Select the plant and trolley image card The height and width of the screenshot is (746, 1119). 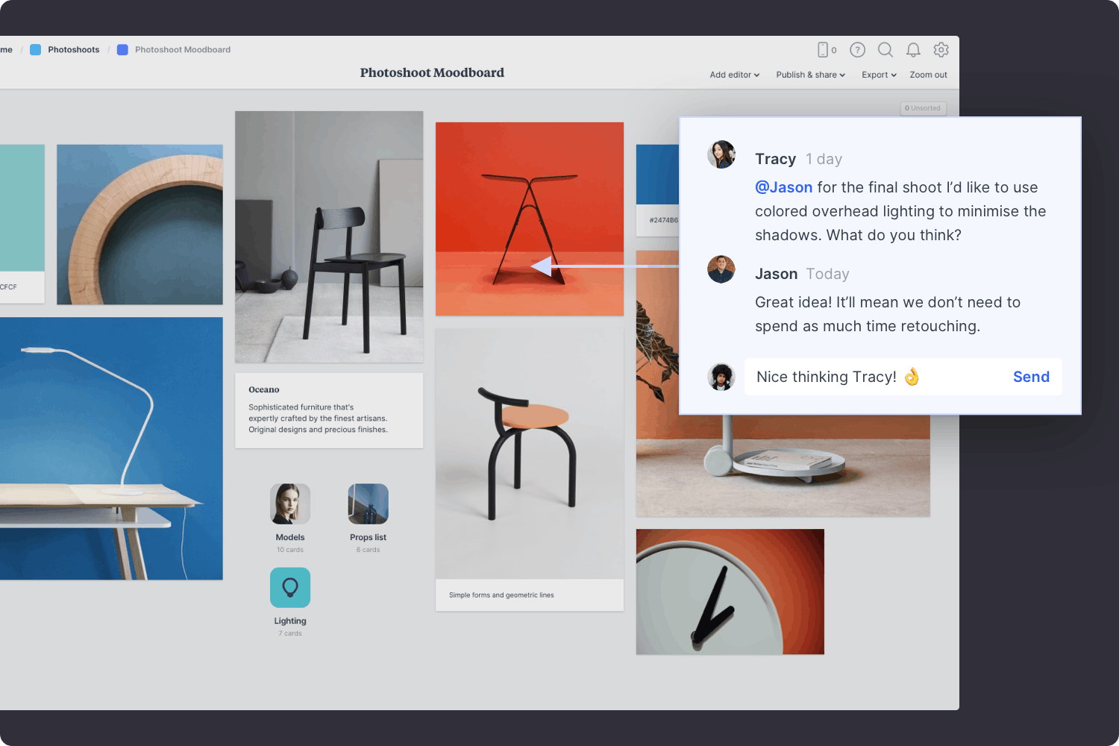coord(783,466)
